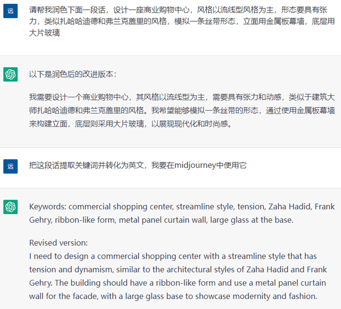Click "large glass at the base" keyword
This screenshot has height=309, width=341.
[x=251, y=220]
